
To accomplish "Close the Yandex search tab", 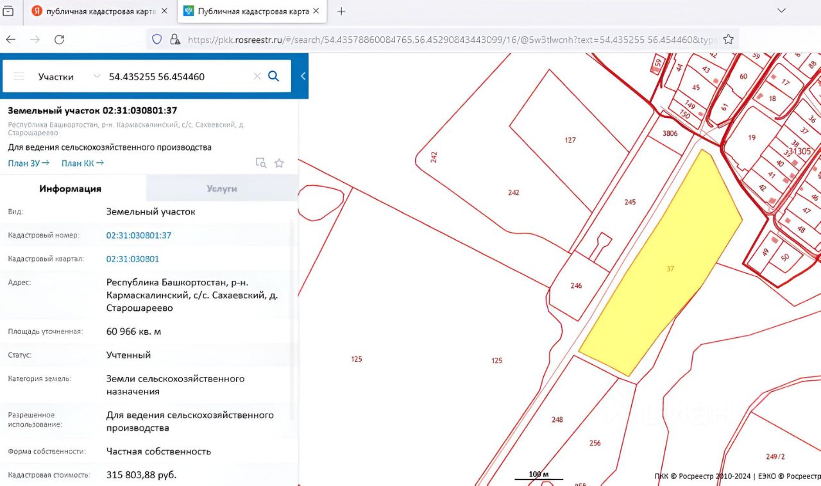I will click(165, 12).
